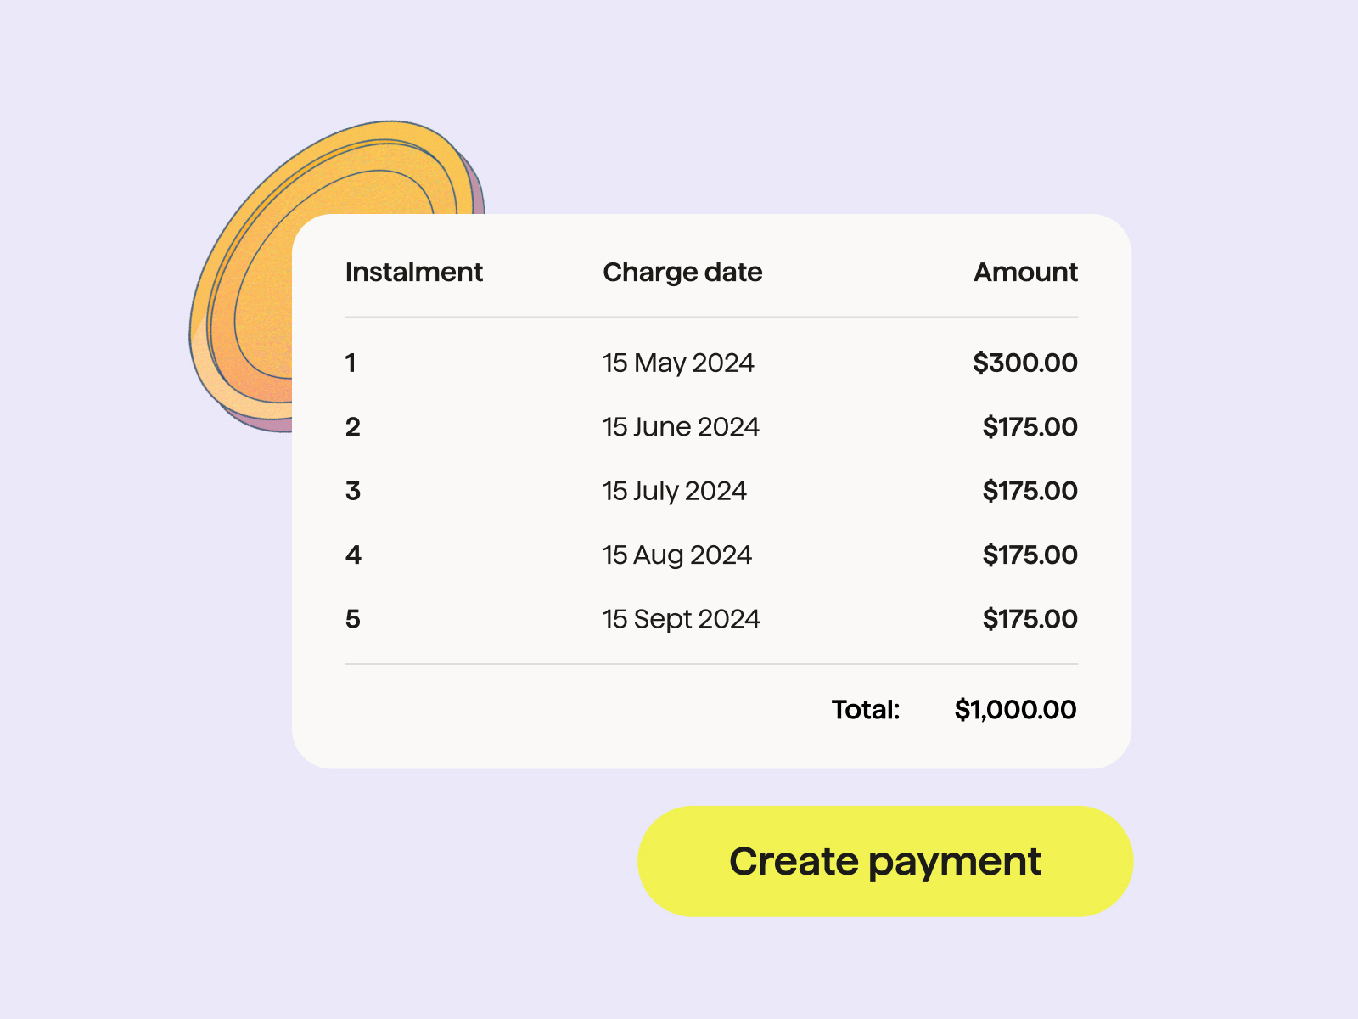The height and width of the screenshot is (1019, 1358).
Task: Select instalment number 2 row
Action: point(711,426)
